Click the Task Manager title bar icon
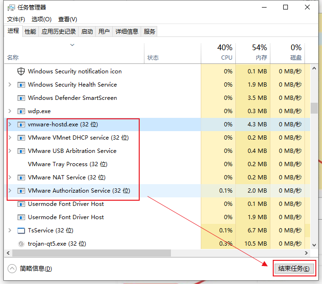Screen dimensions: 322x284 [11, 8]
